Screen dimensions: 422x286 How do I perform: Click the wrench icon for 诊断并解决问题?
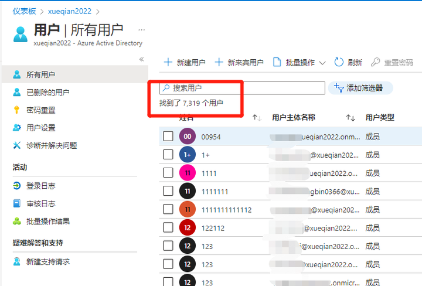[16, 145]
